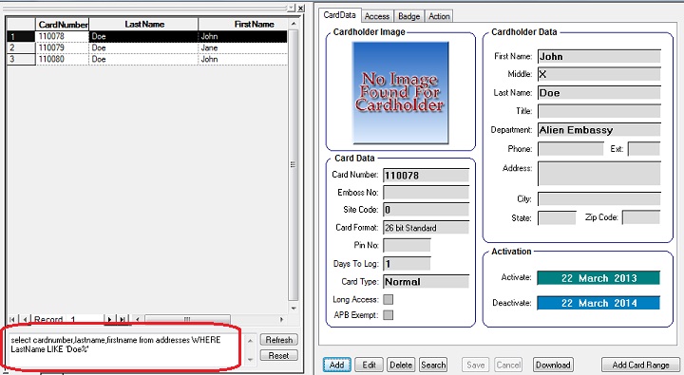Click the FirstName column header
Image resolution: width=684 pixels, height=375 pixels.
243,25
